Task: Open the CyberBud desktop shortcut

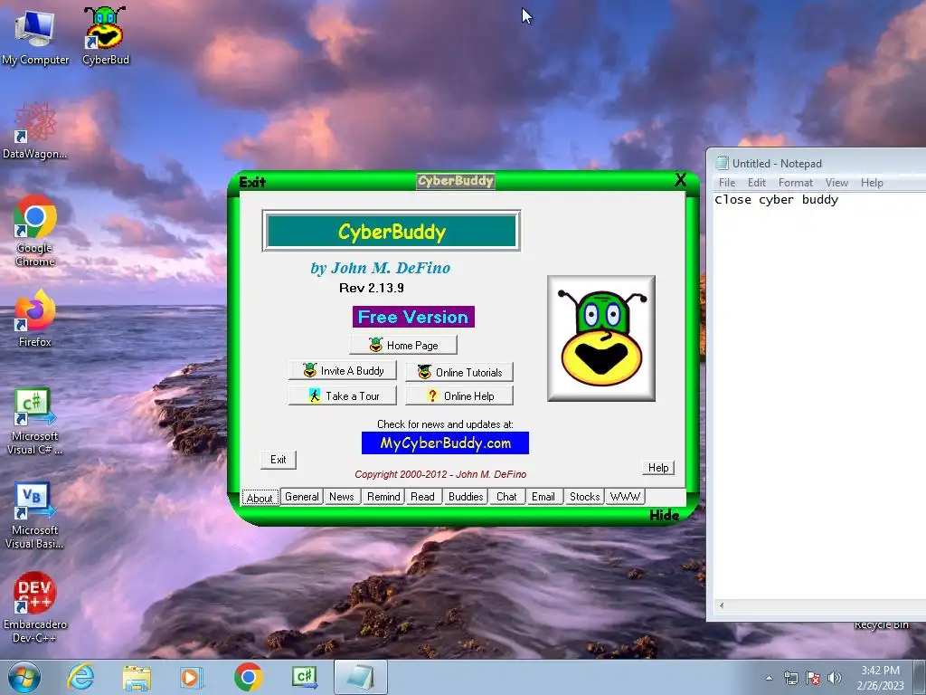Action: pyautogui.click(x=105, y=36)
